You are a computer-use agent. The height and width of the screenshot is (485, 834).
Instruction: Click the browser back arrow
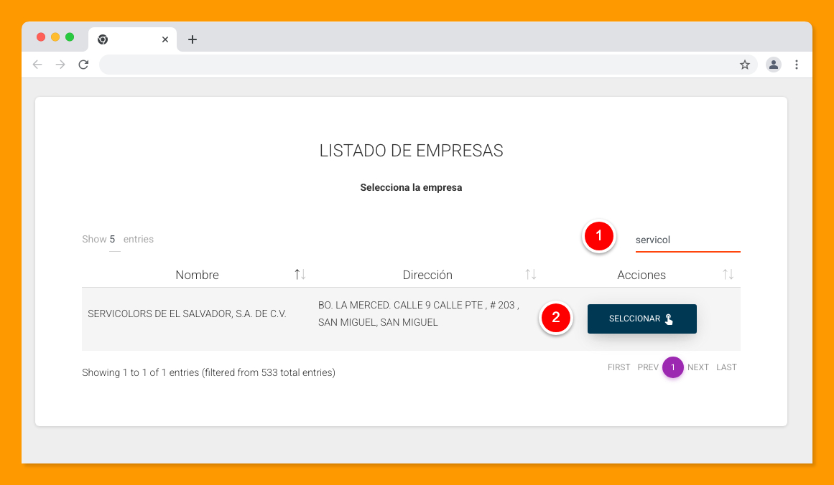click(x=37, y=65)
